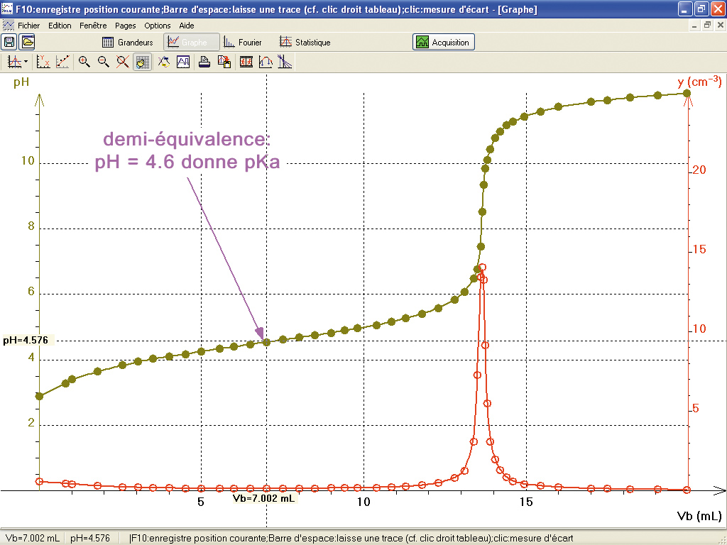
Task: Click the pH=4.576 status bar field
Action: click(90, 538)
